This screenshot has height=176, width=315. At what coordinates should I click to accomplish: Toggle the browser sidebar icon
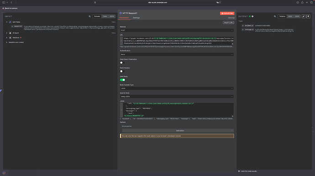(4, 2)
